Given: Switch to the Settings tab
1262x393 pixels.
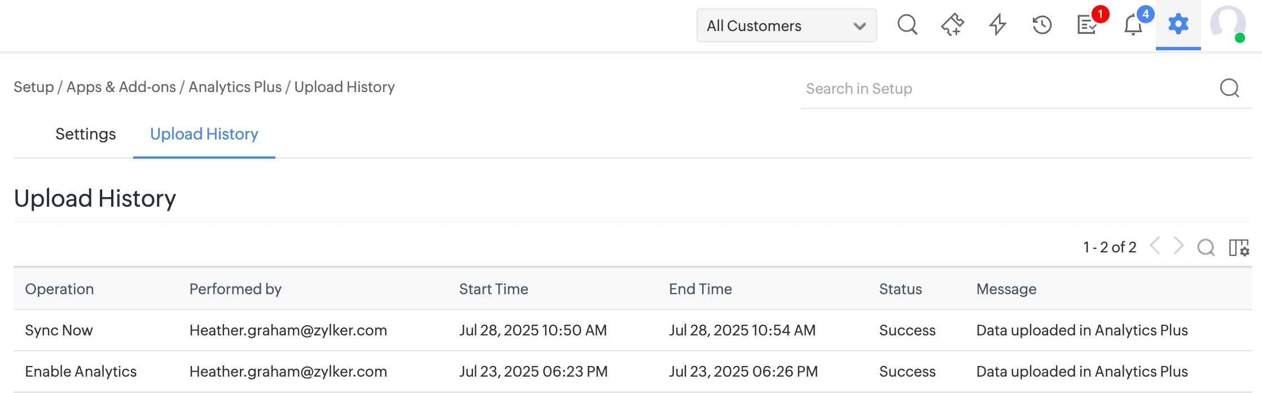Looking at the screenshot, I should click(x=86, y=134).
